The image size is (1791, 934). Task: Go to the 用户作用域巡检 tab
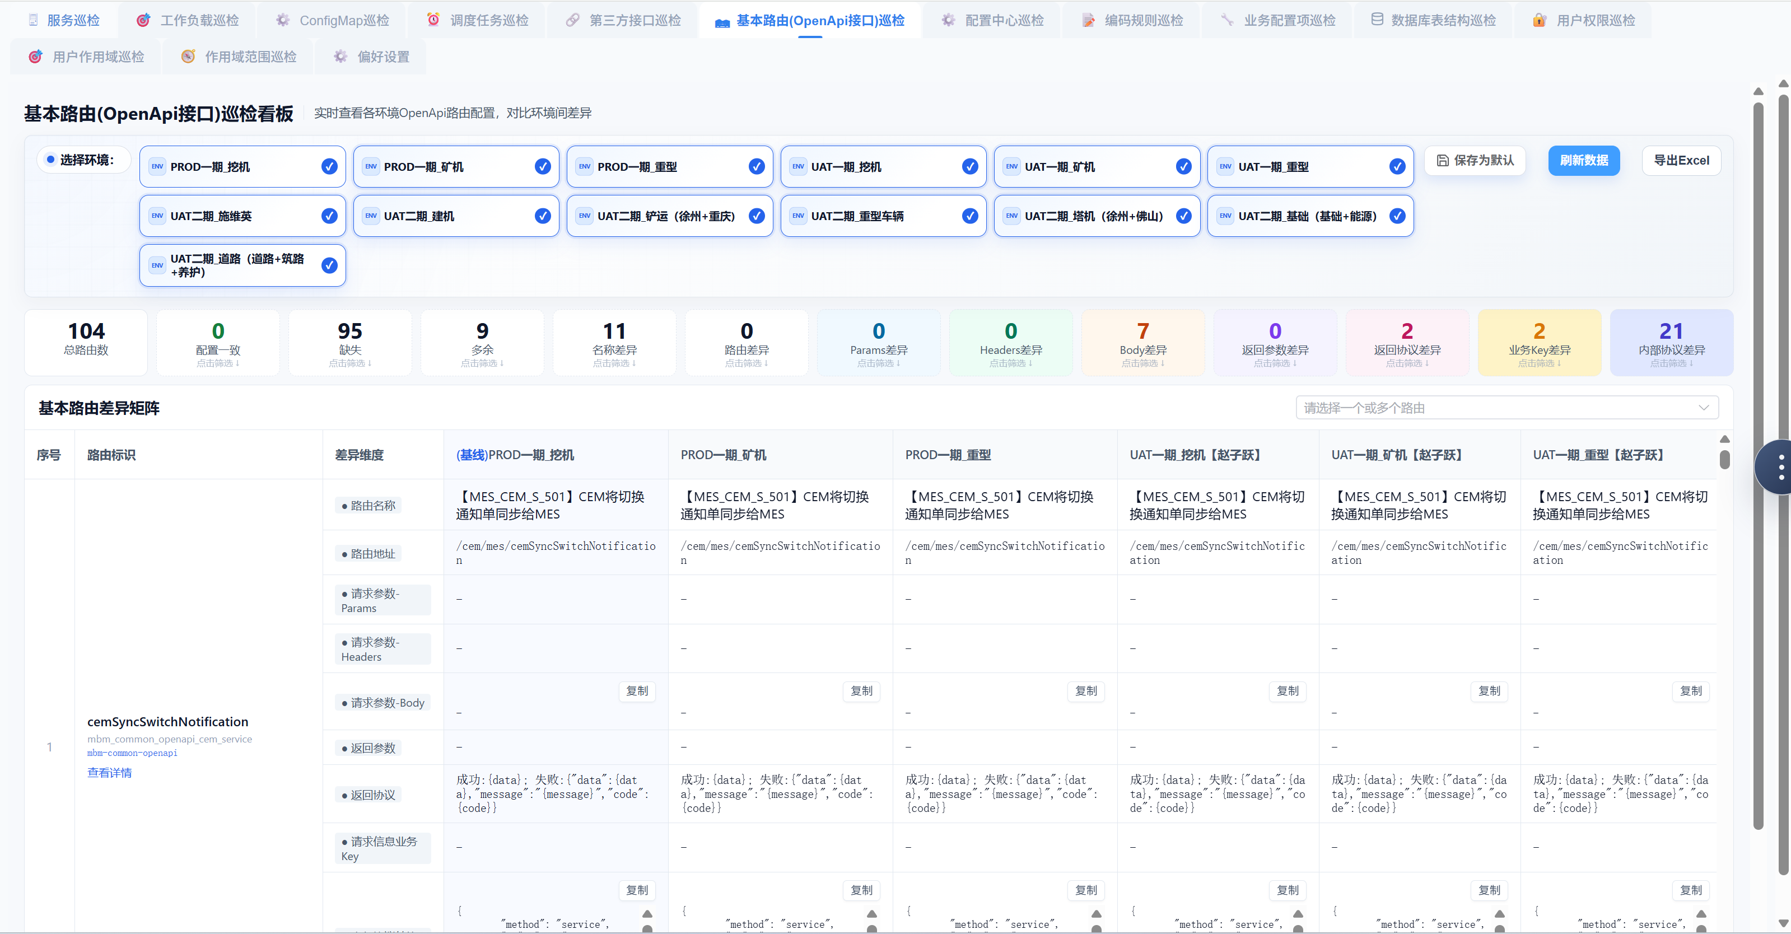[x=86, y=57]
